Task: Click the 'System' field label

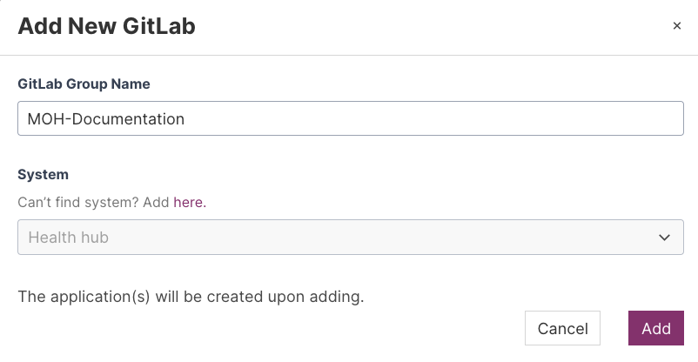Action: click(x=43, y=174)
